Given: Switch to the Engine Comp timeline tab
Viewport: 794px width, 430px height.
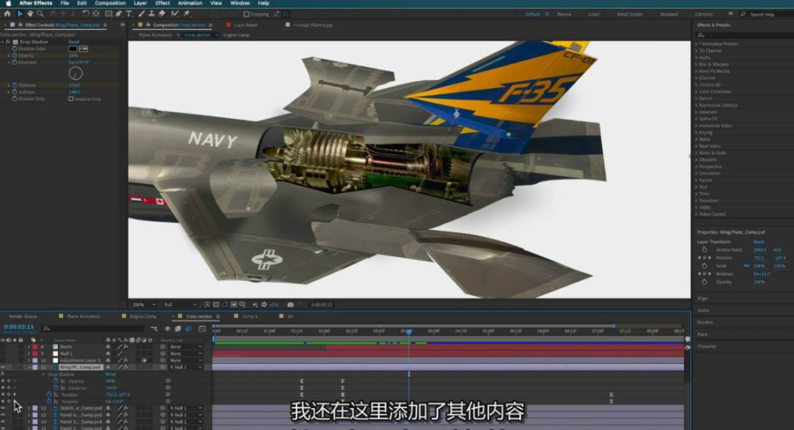Looking at the screenshot, I should point(143,316).
